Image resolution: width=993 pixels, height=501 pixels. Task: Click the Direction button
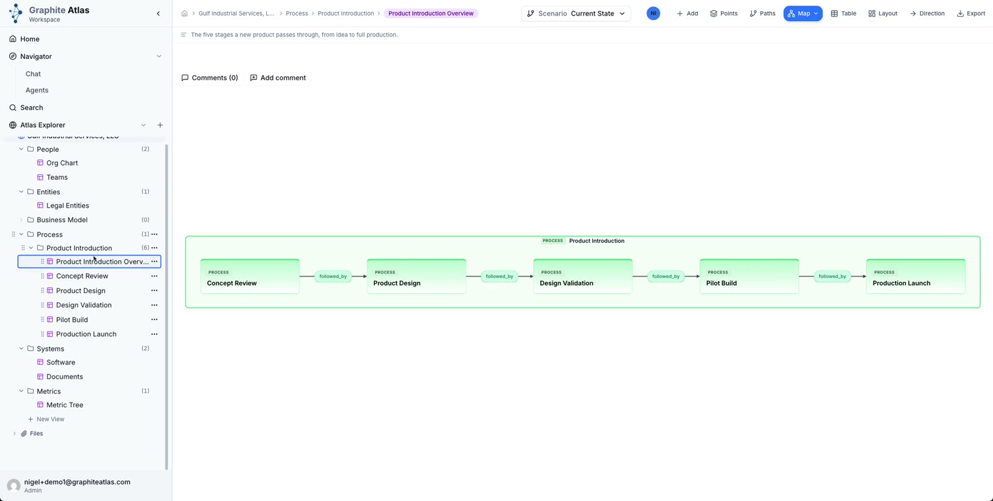tap(927, 14)
